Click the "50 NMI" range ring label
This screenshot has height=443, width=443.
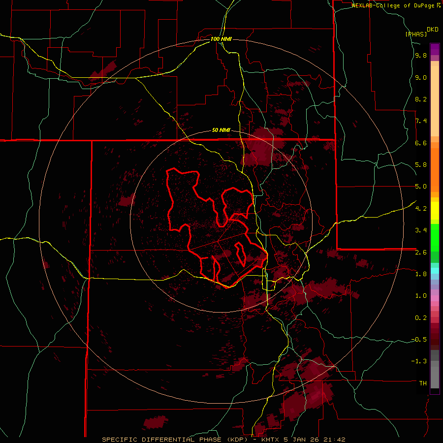[221, 130]
